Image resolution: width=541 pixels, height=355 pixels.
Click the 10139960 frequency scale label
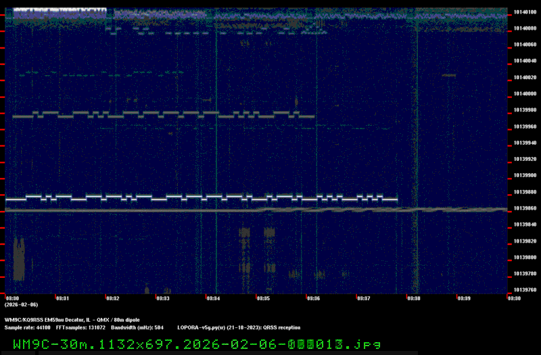click(x=525, y=126)
